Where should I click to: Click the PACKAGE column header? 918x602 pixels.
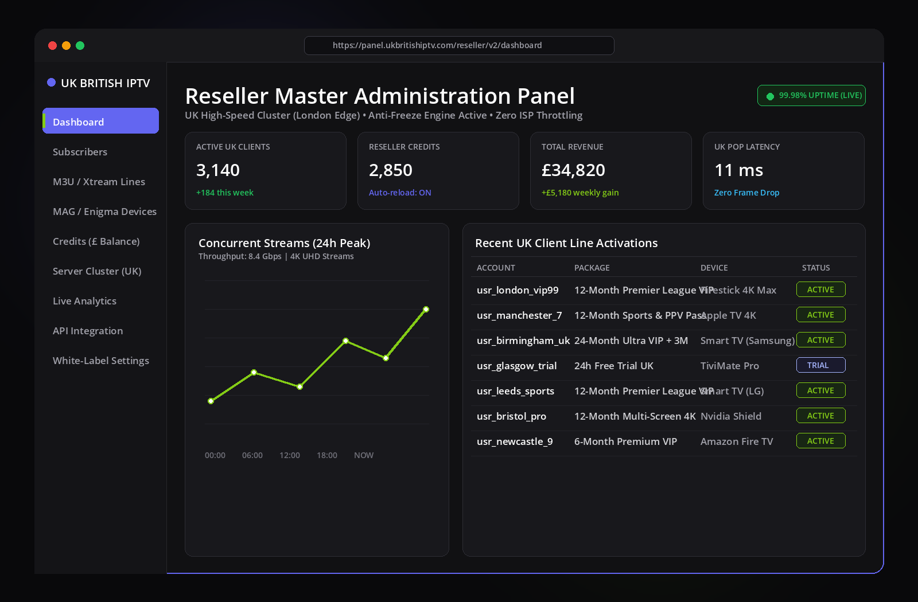592,268
